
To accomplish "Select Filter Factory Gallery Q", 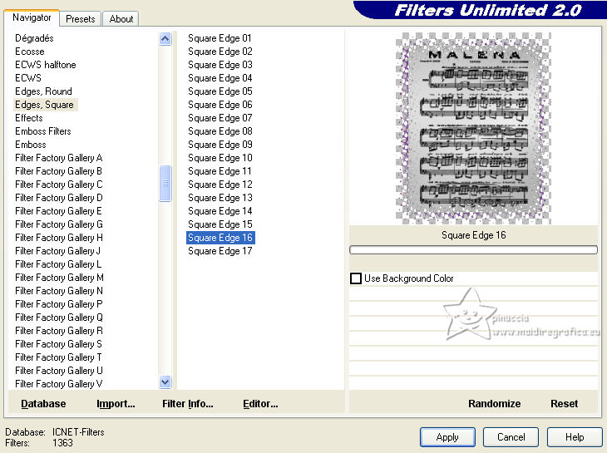I will click(x=58, y=318).
